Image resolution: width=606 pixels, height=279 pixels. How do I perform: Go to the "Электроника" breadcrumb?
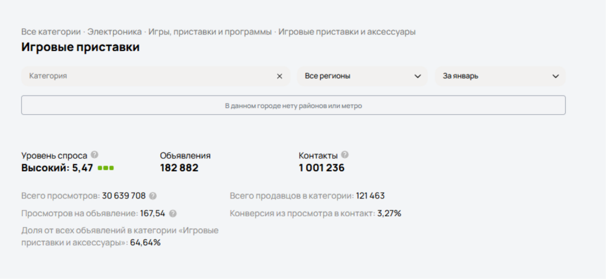pyautogui.click(x=115, y=32)
